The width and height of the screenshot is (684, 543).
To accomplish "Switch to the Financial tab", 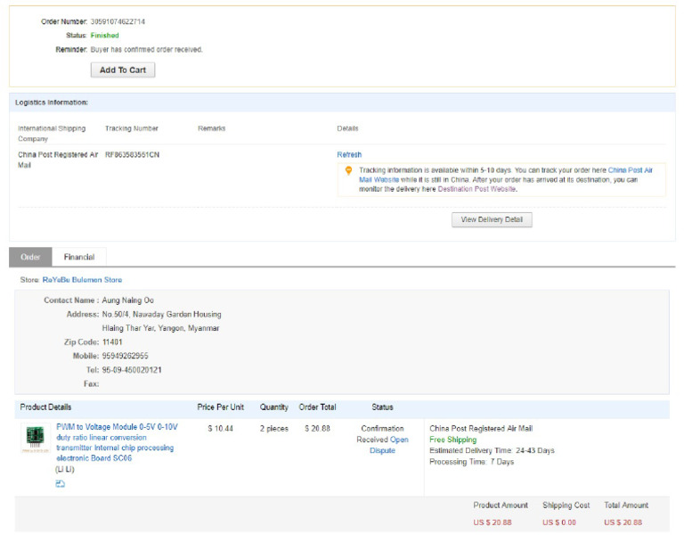I will [x=79, y=257].
